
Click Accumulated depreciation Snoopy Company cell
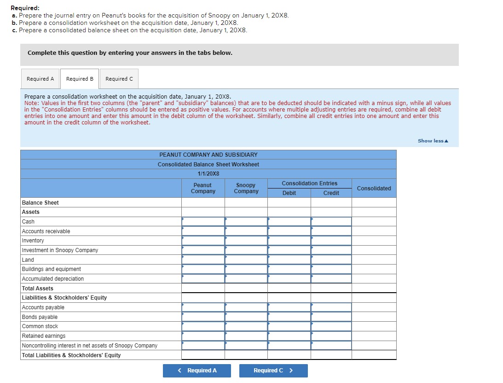(x=246, y=278)
